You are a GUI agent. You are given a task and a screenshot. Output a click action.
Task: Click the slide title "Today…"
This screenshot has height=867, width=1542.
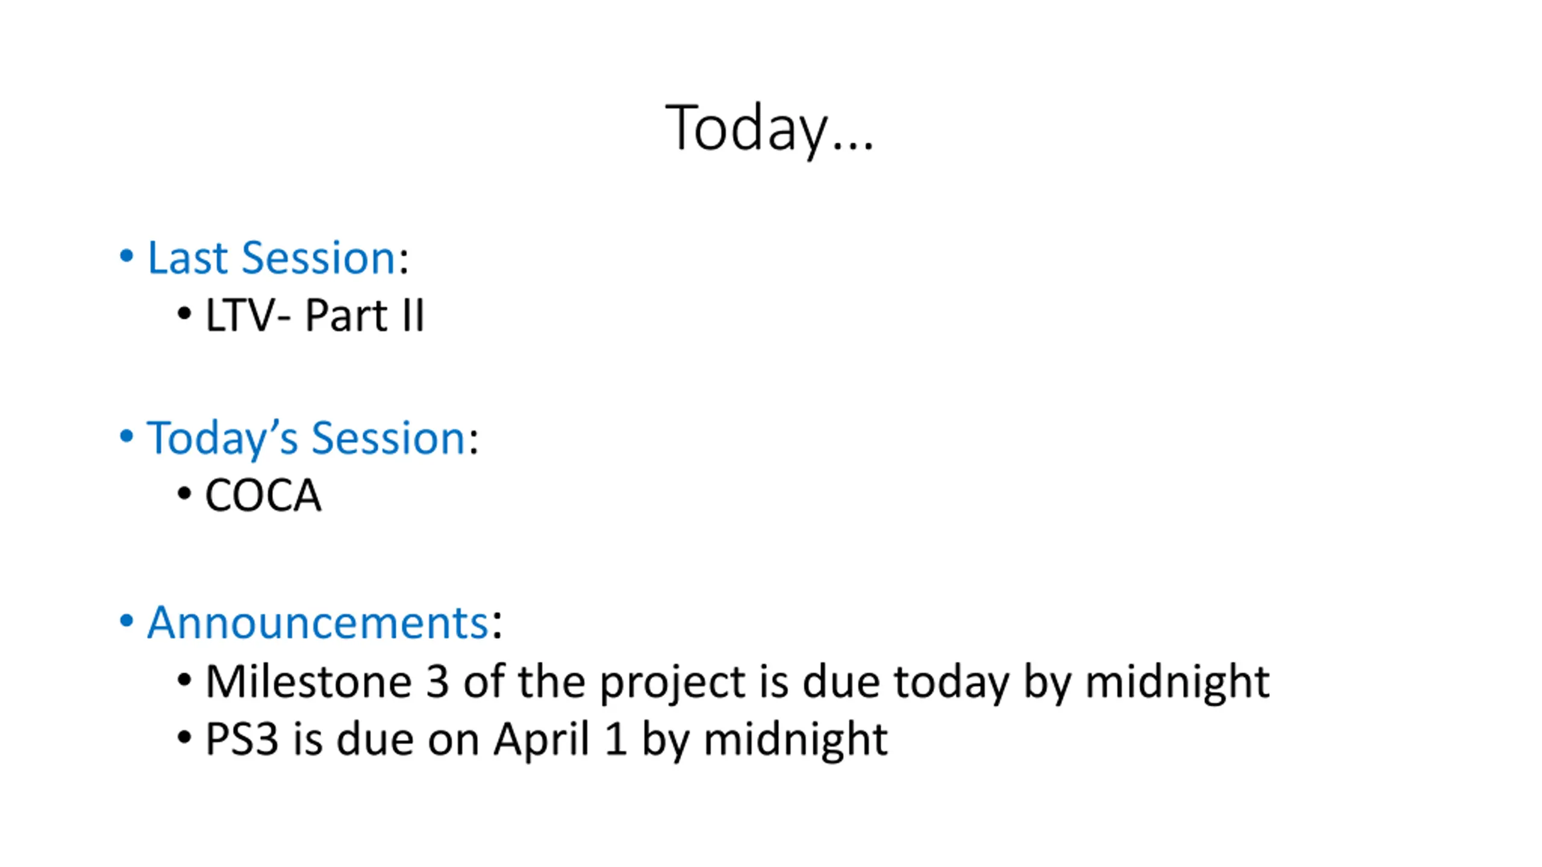pos(769,128)
